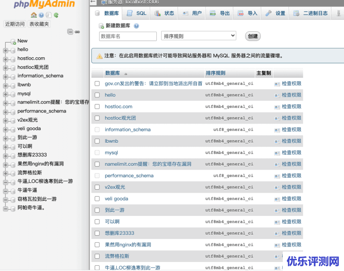The height and width of the screenshot is (271, 344).
Task: Toggle the link with main panel chain icon
Action: 77,32
